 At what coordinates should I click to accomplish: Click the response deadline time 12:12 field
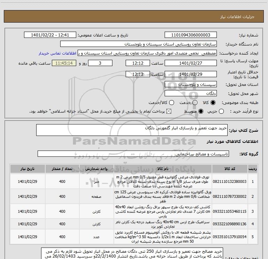point(138,63)
